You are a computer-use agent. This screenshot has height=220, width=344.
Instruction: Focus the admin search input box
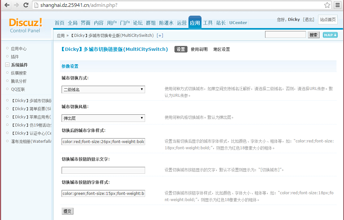pyautogui.click(x=285, y=35)
